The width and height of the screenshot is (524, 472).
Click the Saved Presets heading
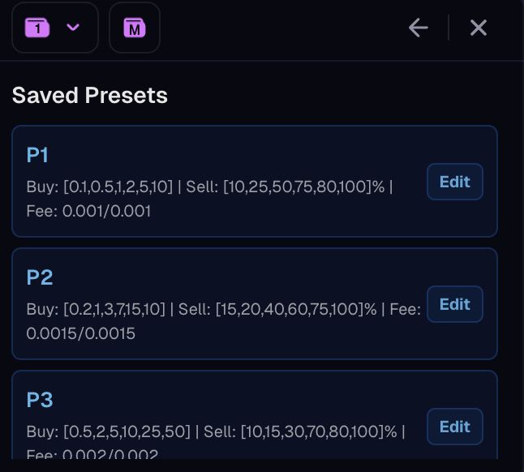point(89,96)
